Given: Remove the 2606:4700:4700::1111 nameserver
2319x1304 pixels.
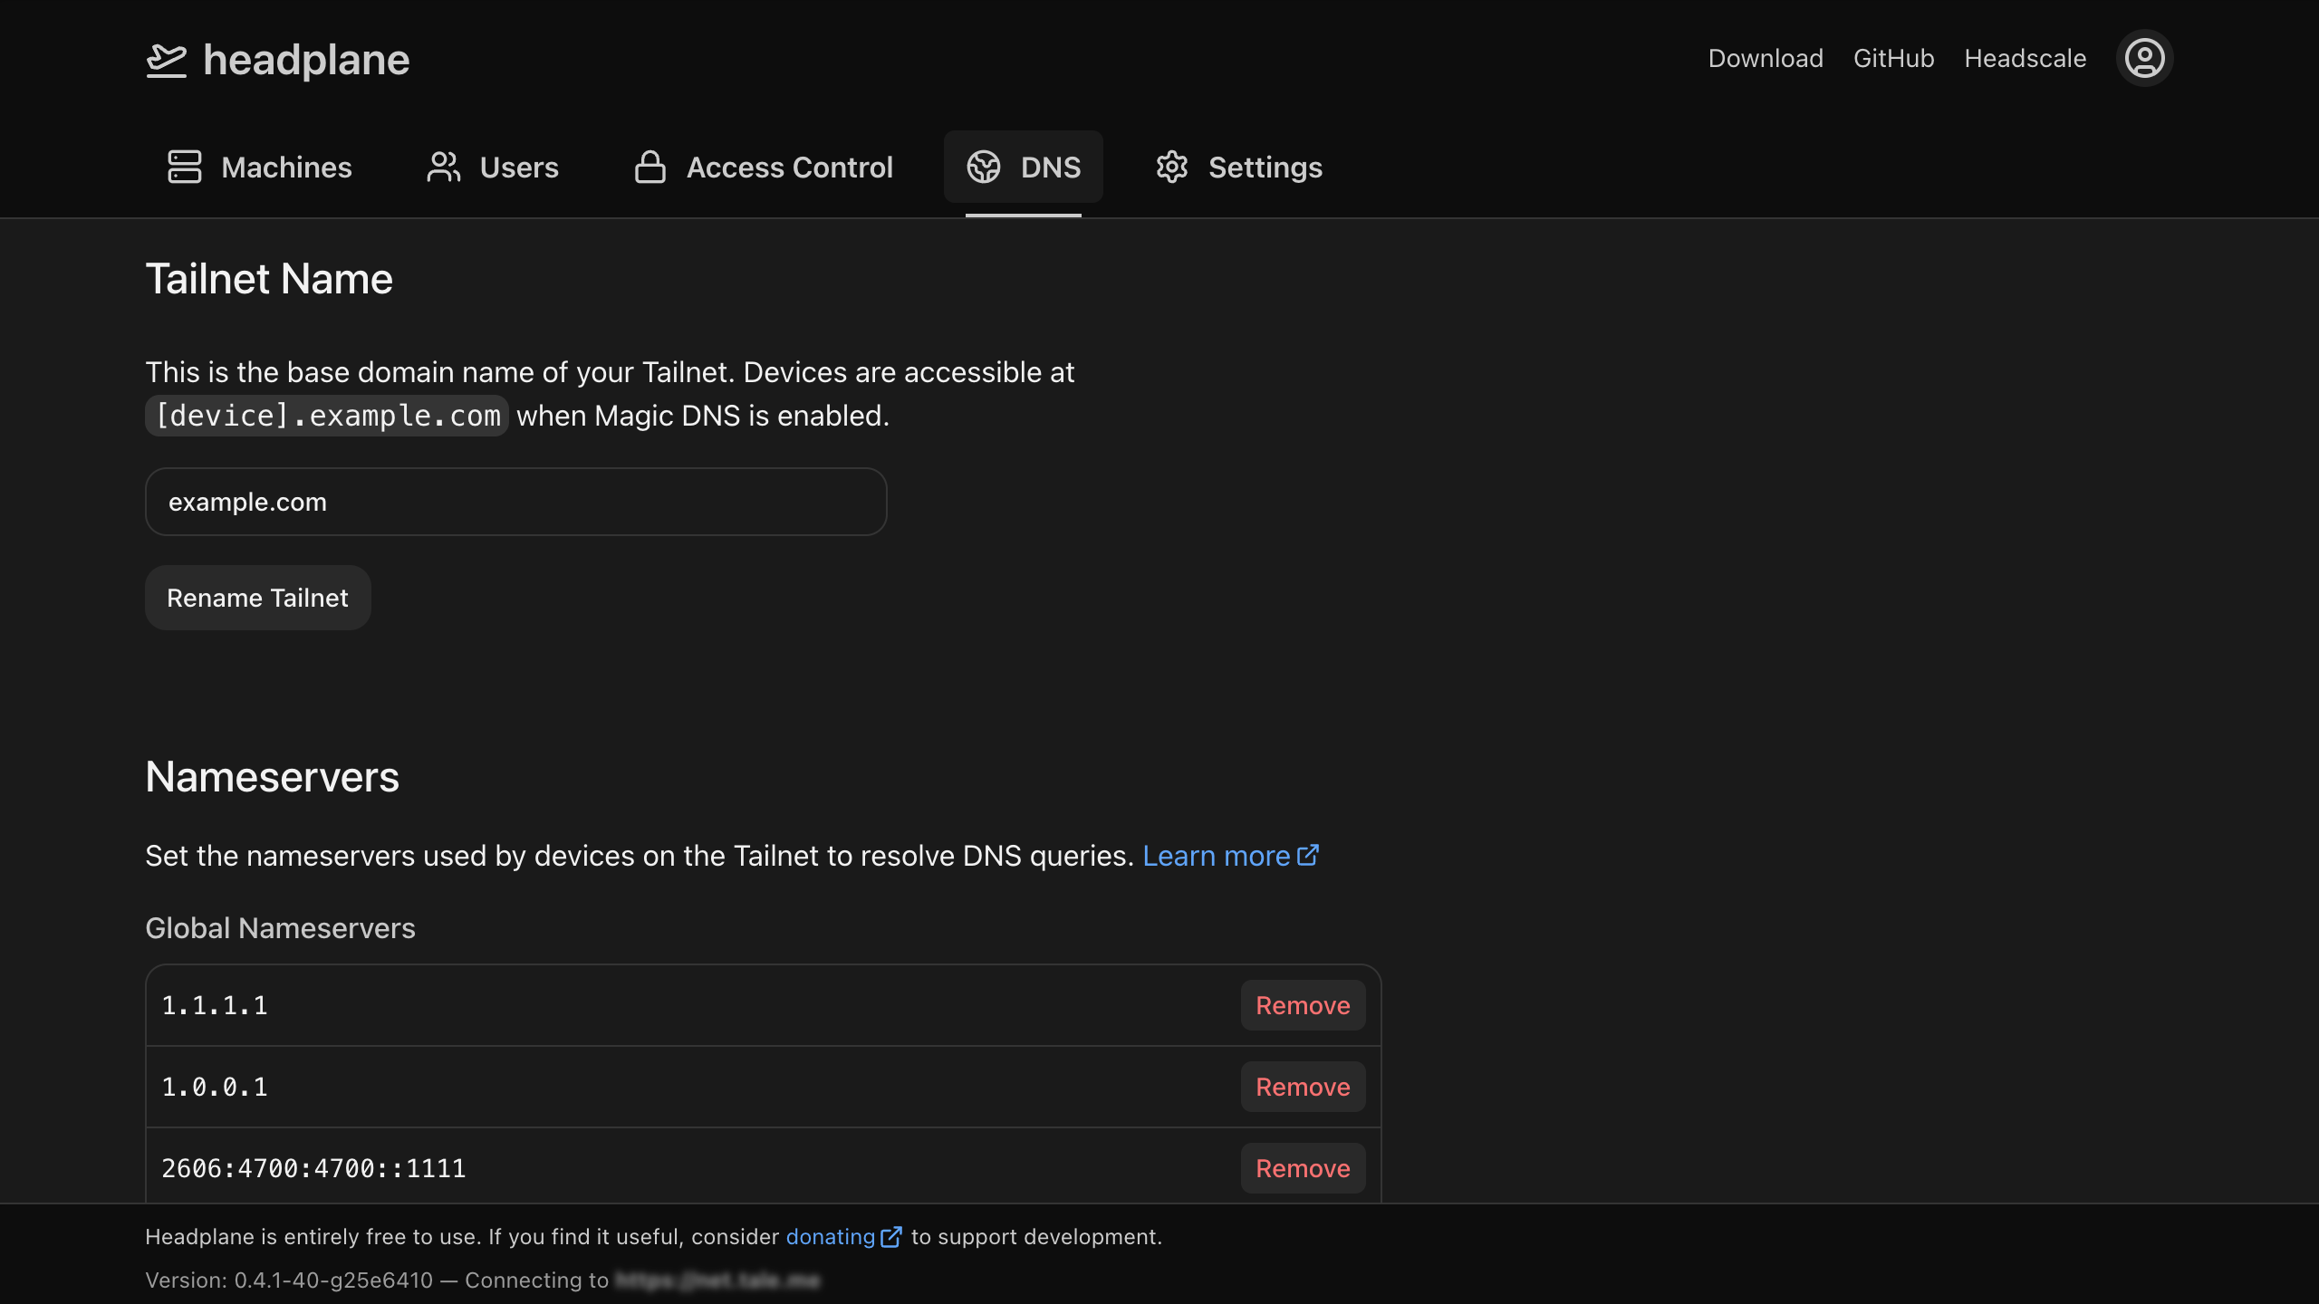Looking at the screenshot, I should point(1303,1168).
